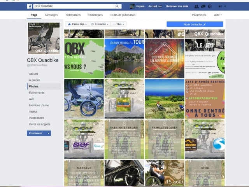Open the Statistiques tab
This screenshot has height=187, width=249.
pyautogui.click(x=95, y=15)
